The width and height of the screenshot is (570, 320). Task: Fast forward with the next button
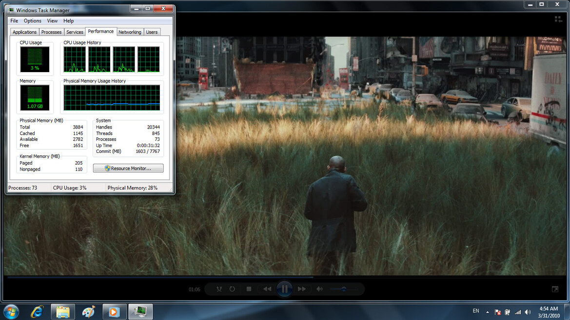coord(302,289)
